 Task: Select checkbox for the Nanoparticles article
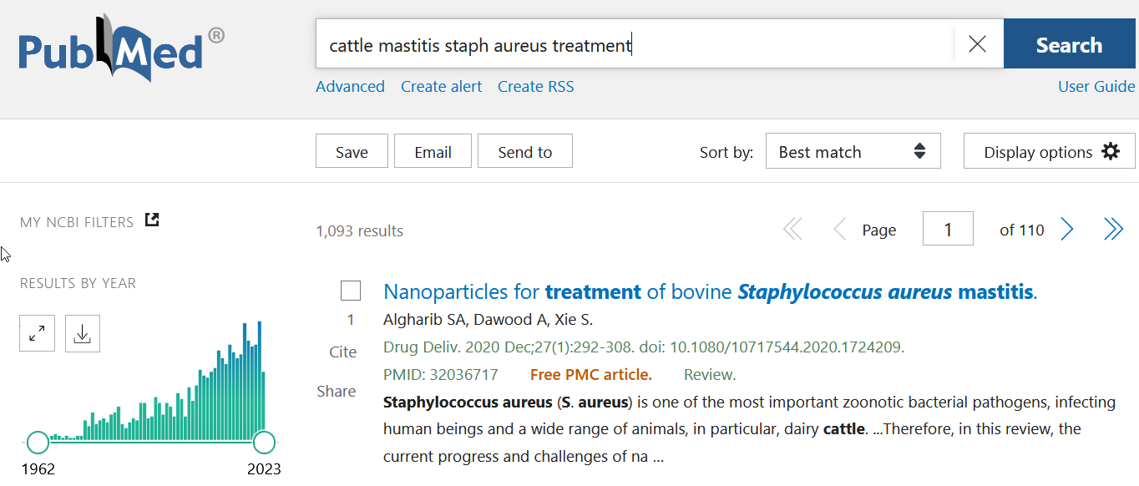(351, 291)
